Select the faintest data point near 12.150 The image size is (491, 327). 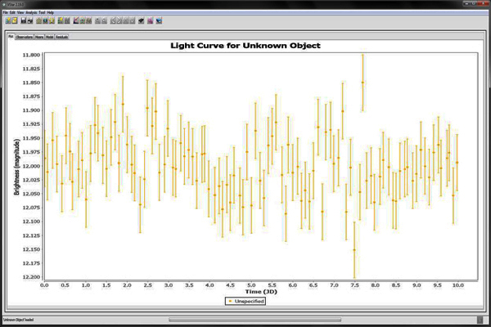(x=354, y=249)
